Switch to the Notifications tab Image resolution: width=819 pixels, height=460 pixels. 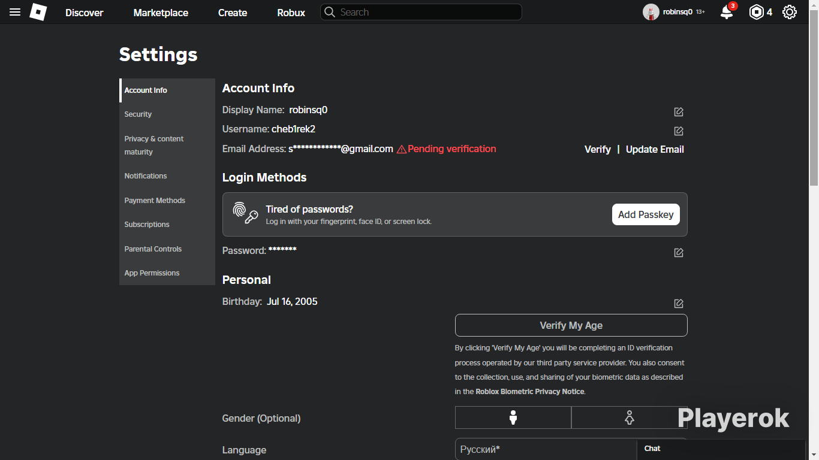coord(167,176)
